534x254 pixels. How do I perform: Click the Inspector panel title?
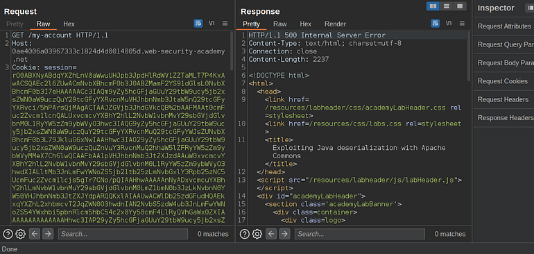[x=496, y=8]
